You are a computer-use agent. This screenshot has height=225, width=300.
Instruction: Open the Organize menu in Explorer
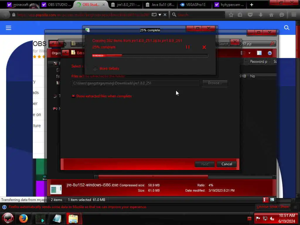(x=56, y=53)
